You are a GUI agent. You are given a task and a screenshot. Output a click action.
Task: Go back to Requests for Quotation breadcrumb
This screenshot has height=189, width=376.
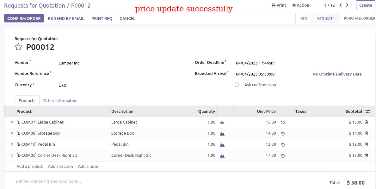point(34,5)
